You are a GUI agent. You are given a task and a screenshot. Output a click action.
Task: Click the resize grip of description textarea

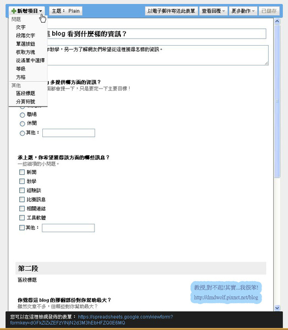click(x=267, y=63)
